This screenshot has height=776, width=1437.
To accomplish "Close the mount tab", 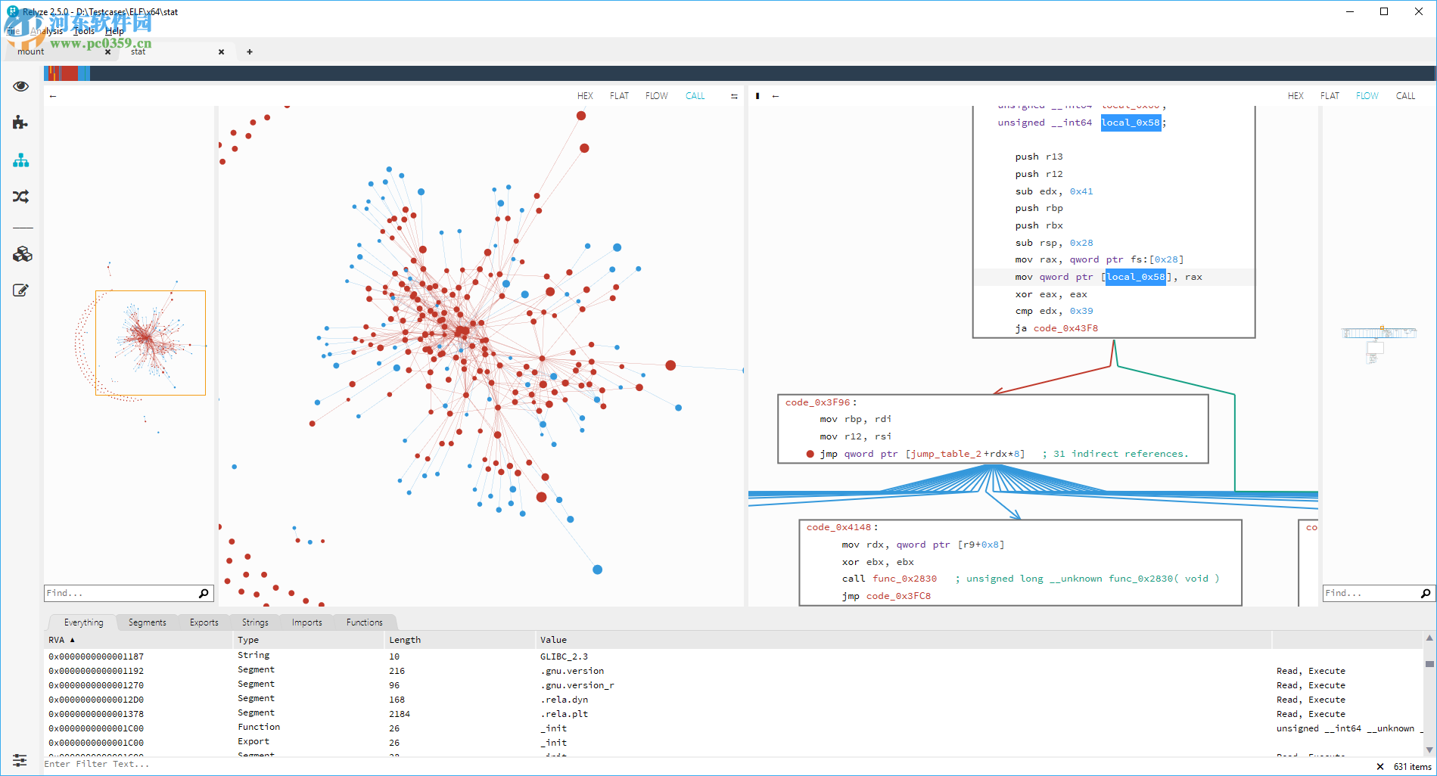I will pos(107,52).
